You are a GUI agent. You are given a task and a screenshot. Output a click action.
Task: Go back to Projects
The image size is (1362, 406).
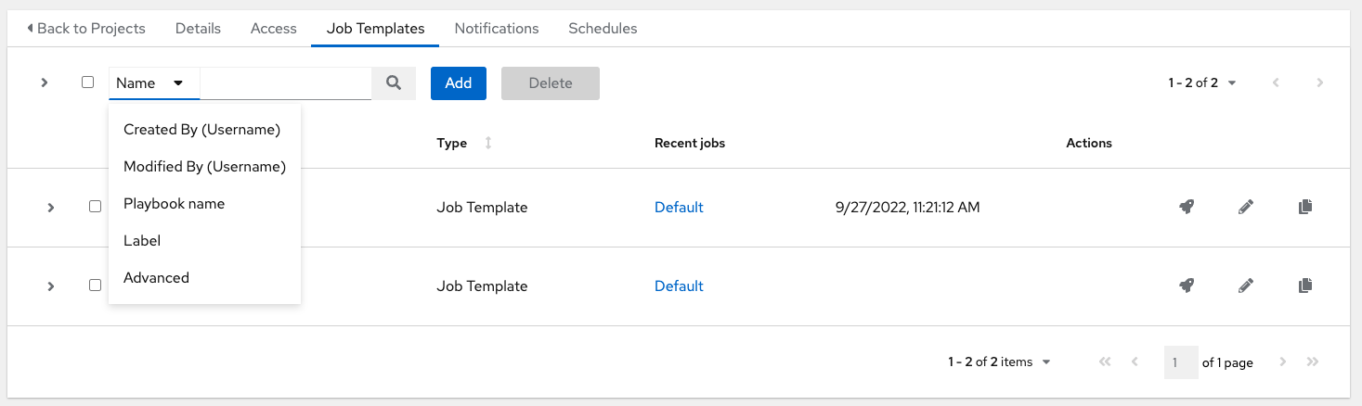(86, 29)
